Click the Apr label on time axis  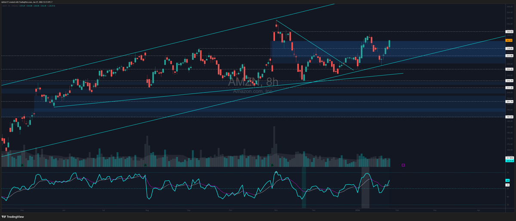(479, 209)
